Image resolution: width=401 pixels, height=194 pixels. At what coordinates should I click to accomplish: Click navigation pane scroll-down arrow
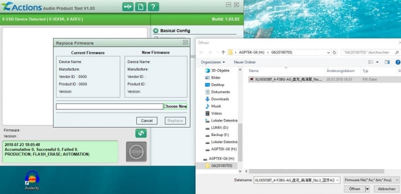point(240,171)
